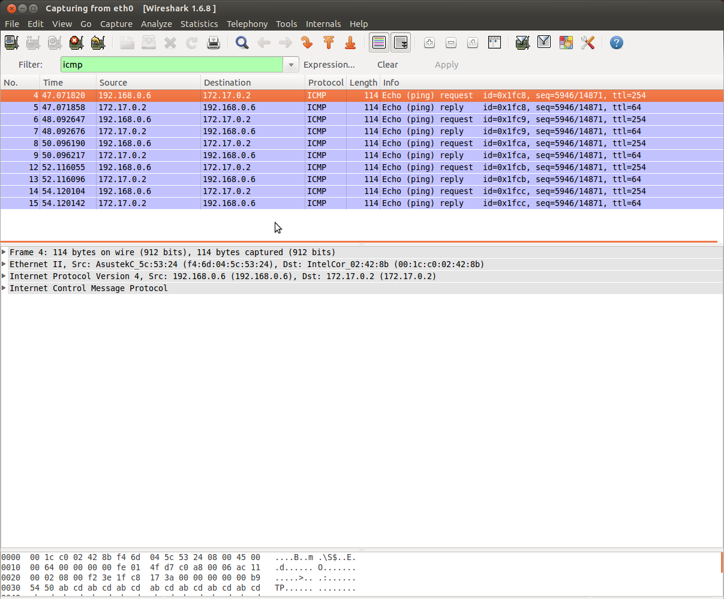This screenshot has height=599, width=724.
Task: Select packet 15 at time 54.120142
Action: click(362, 203)
